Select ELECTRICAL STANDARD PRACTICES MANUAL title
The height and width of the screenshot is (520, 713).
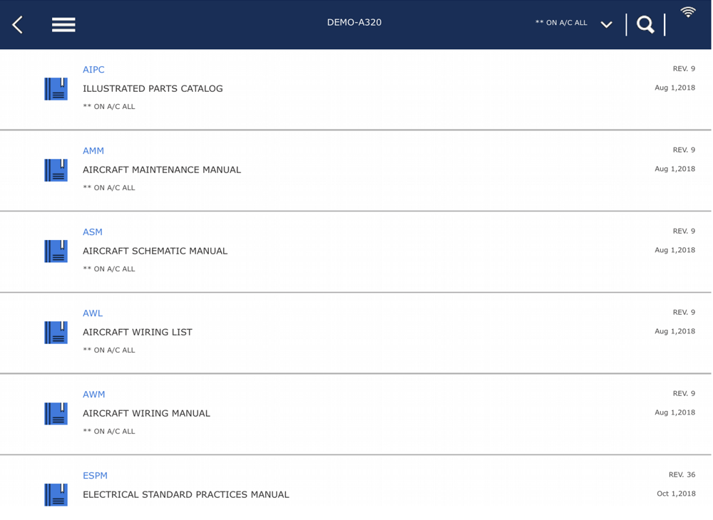[x=186, y=494]
